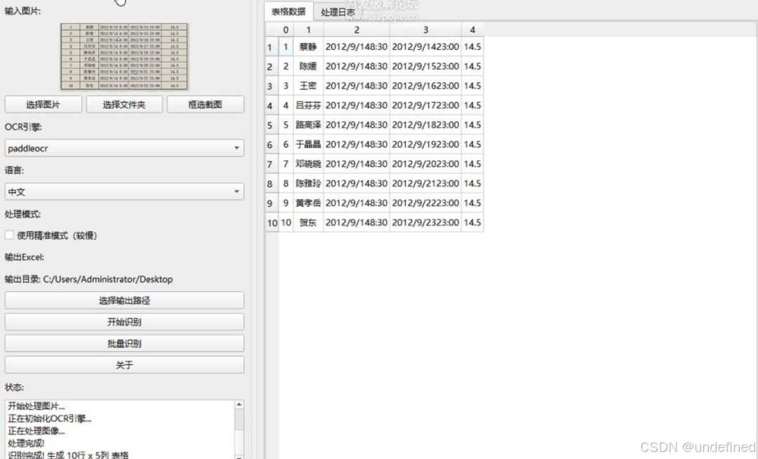
Task: Click the cell 2012/9/2023:00
Action: [x=425, y=164]
